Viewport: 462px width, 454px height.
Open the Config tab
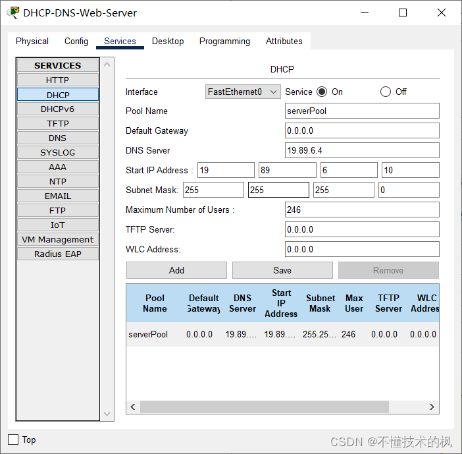tap(76, 41)
